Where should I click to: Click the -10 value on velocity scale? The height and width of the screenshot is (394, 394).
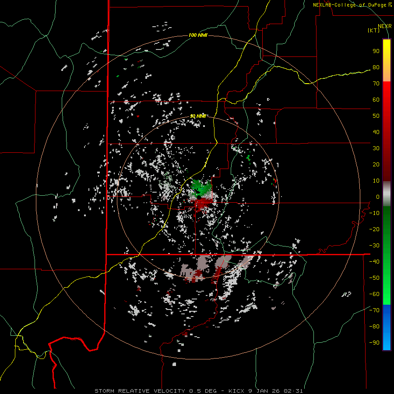click(x=374, y=213)
